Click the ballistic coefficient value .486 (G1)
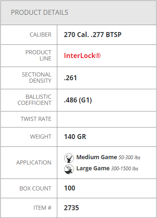157x218 pixels. pyautogui.click(x=78, y=100)
